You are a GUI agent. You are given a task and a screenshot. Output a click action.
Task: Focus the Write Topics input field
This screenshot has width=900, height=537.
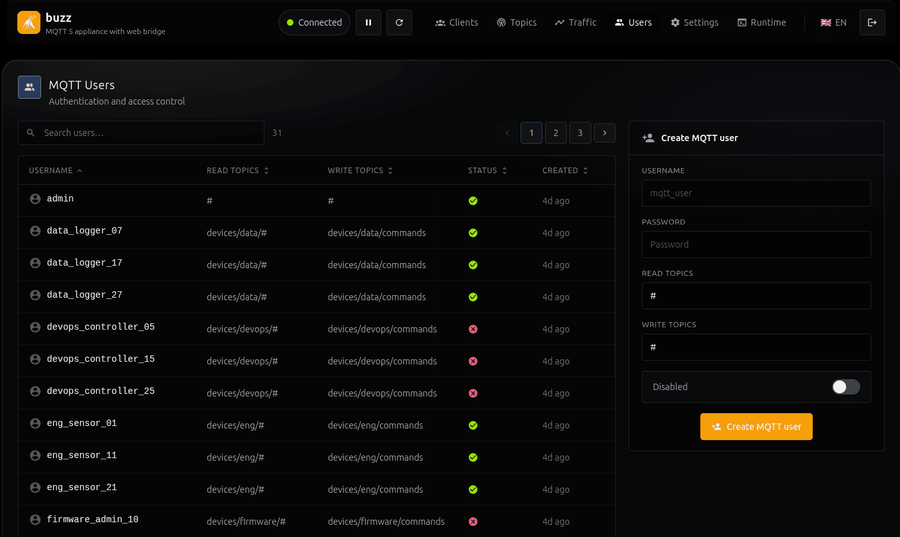point(756,347)
